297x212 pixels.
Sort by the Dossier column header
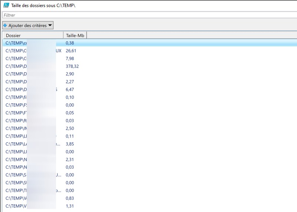[x=33, y=35]
